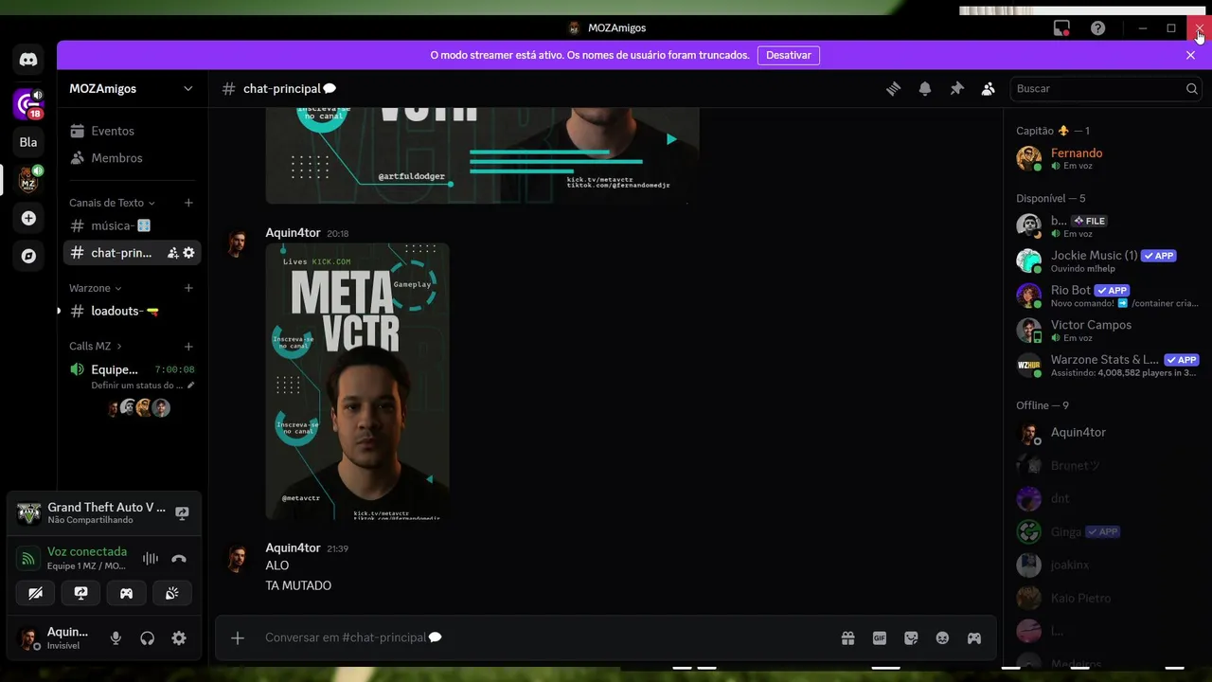1212x682 pixels.
Task: Open the top META VCTR banner image
Action: point(482,155)
